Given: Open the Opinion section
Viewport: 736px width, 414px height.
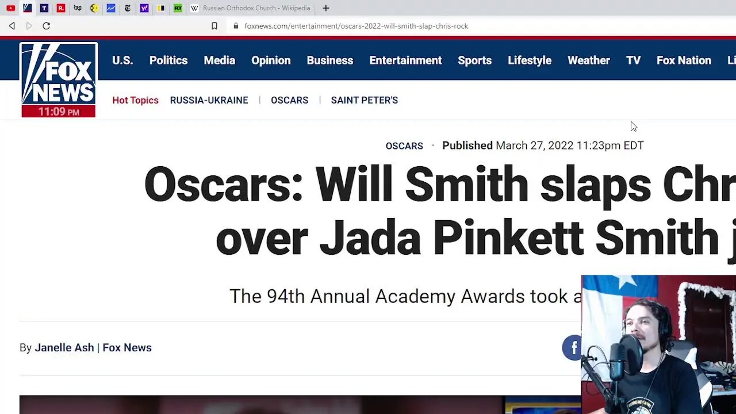Looking at the screenshot, I should 271,60.
